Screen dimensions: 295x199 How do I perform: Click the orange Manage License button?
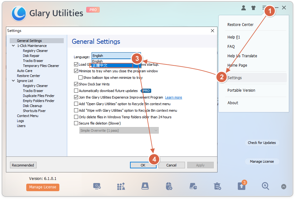[43, 187]
